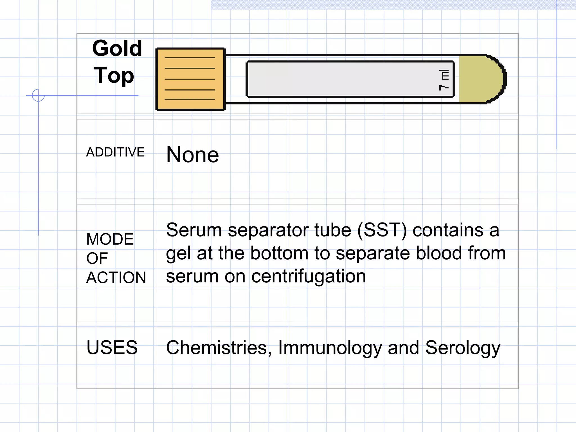This screenshot has width=576, height=432.
Task: Click the vertical blue line at right edge
Action: [557, 74]
